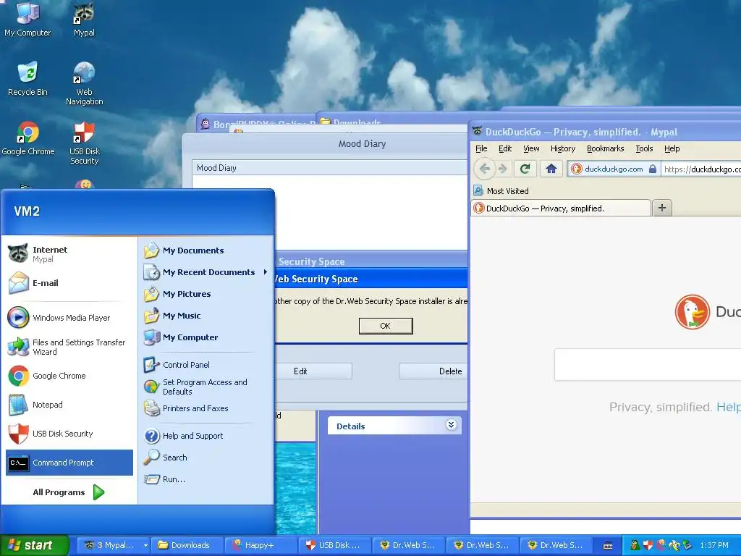Click the Delete button in Mood Diary

pyautogui.click(x=433, y=371)
